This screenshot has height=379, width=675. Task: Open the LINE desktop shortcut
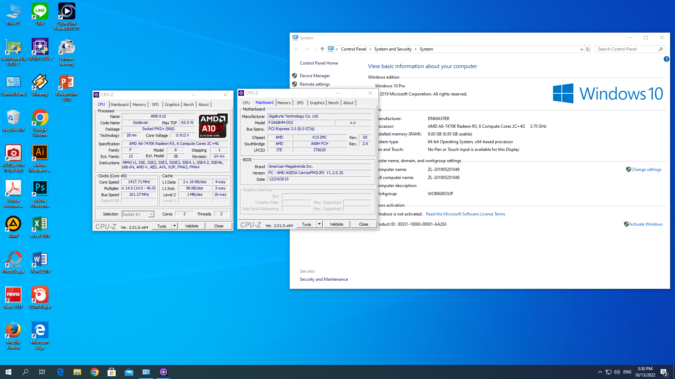40,14
